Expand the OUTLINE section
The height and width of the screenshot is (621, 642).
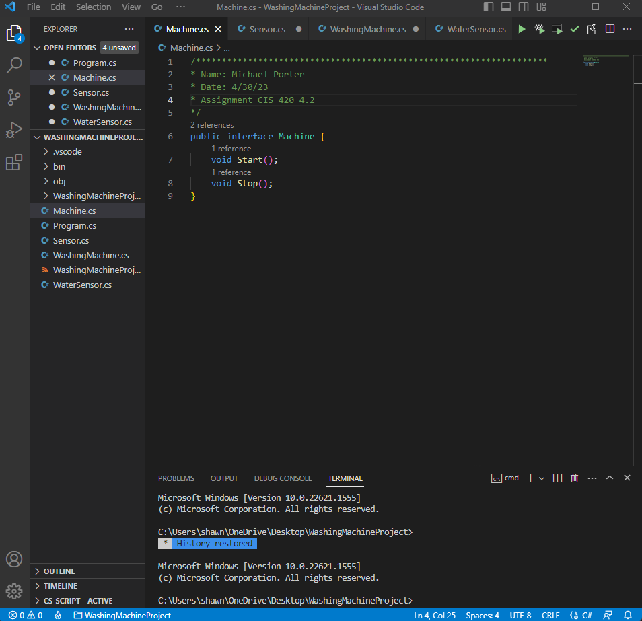coord(59,571)
